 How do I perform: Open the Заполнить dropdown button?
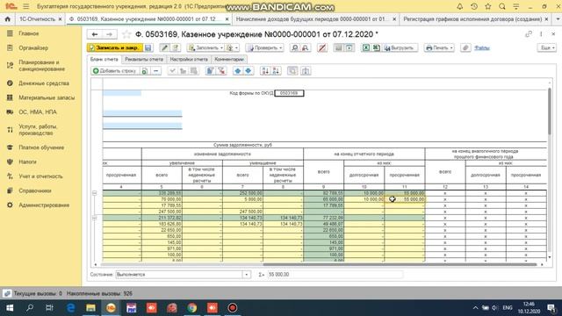point(205,47)
